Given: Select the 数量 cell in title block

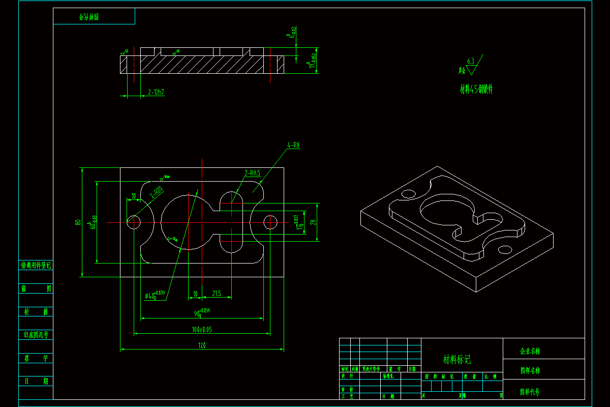Looking at the screenshot, I should (472, 376).
